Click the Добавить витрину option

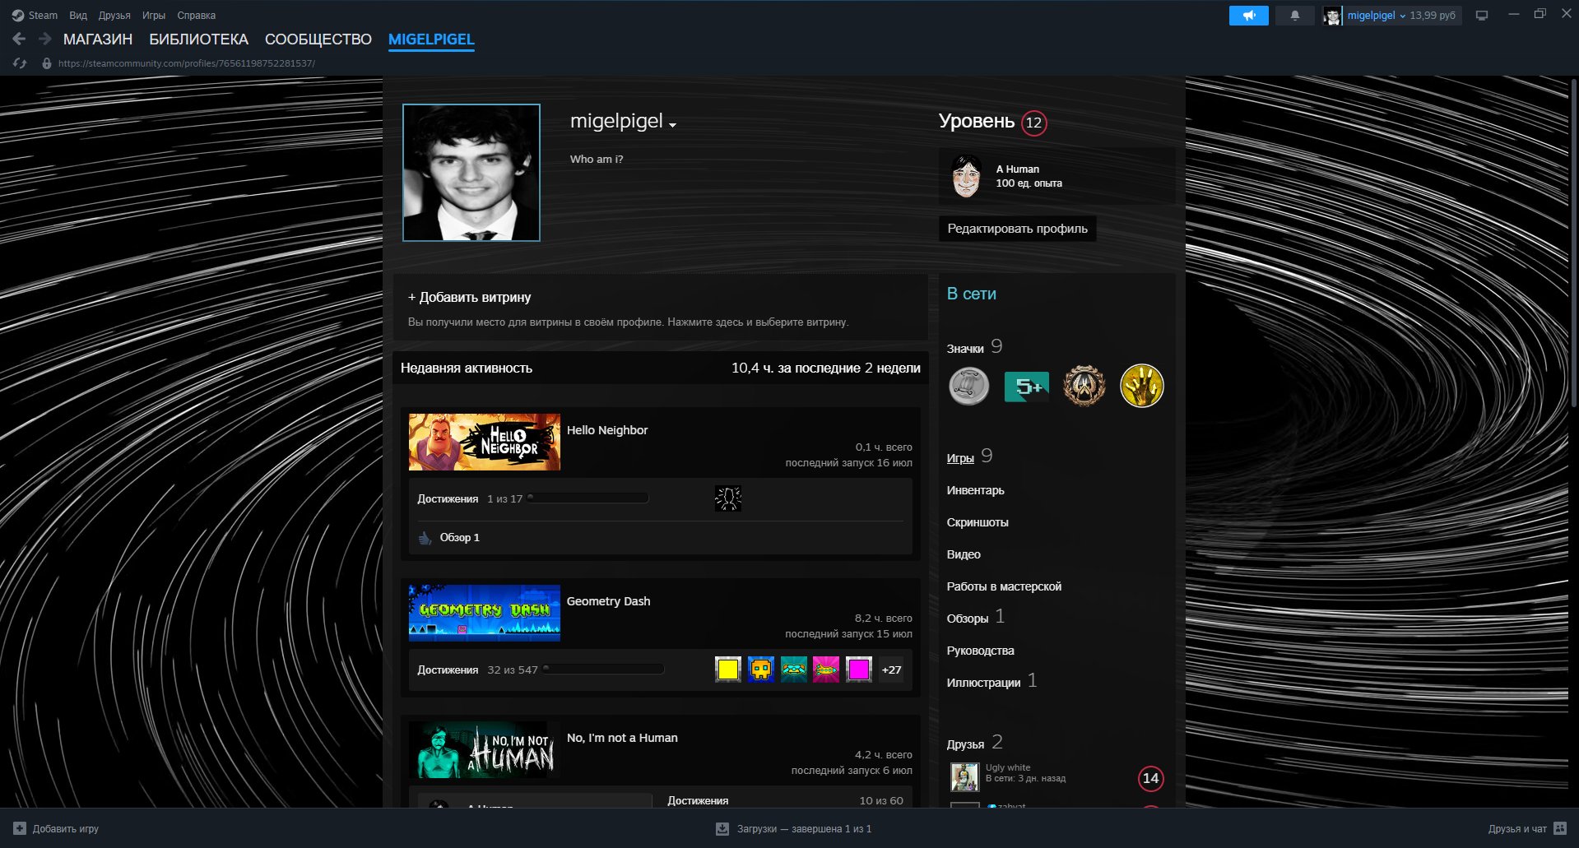470,297
